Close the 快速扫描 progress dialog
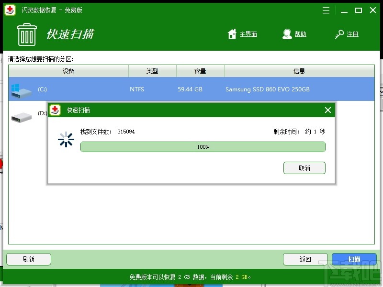Screen dimensions: 383x287 (328, 110)
